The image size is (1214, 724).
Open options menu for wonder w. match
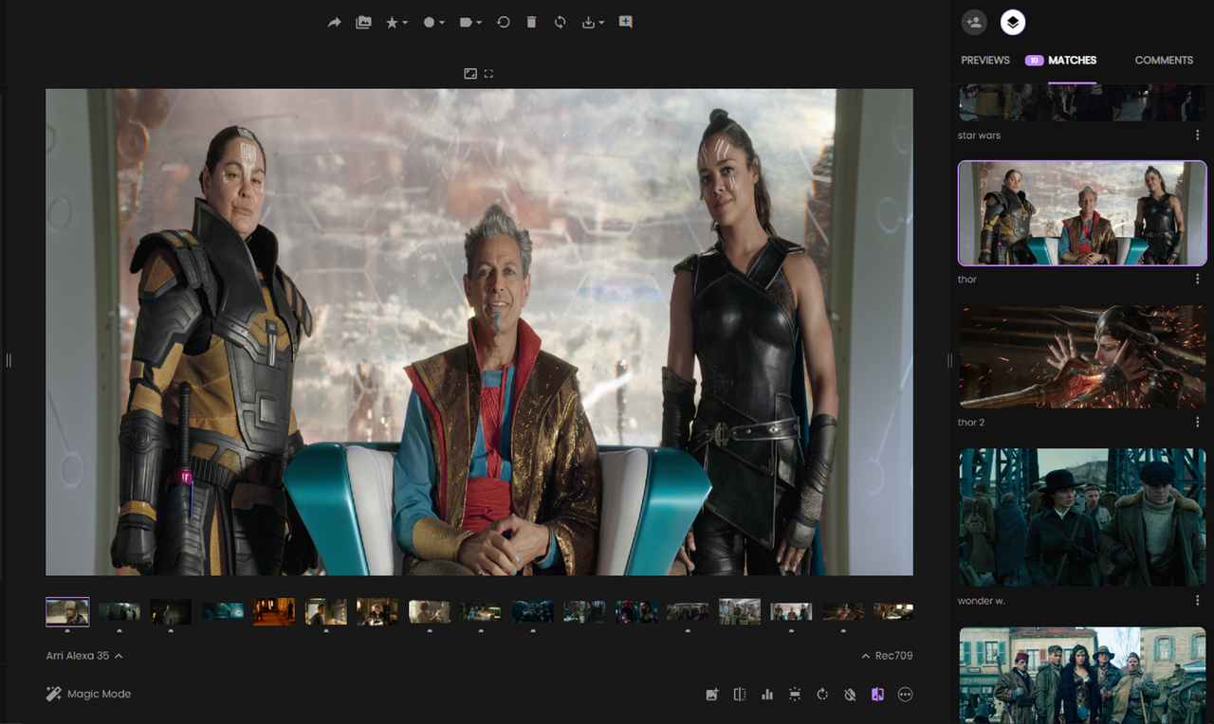coord(1198,601)
